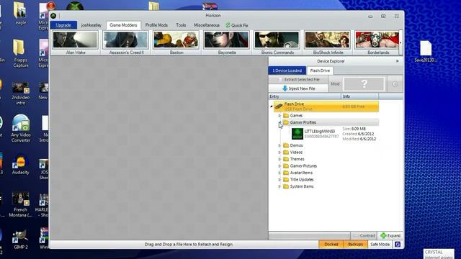Toggle Safe Mode
The width and height of the screenshot is (461, 259).
point(380,245)
